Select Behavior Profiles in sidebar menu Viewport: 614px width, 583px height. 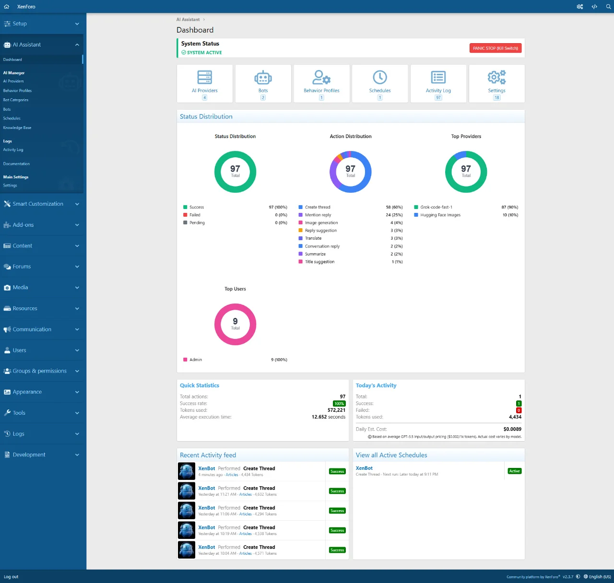(x=17, y=91)
